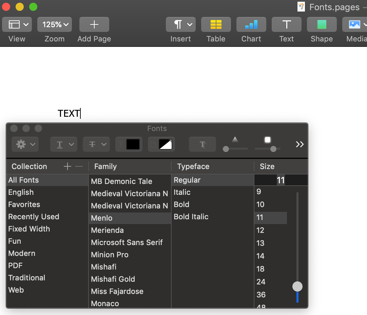Set font size to 36
The image size is (367, 315).
click(271, 295)
